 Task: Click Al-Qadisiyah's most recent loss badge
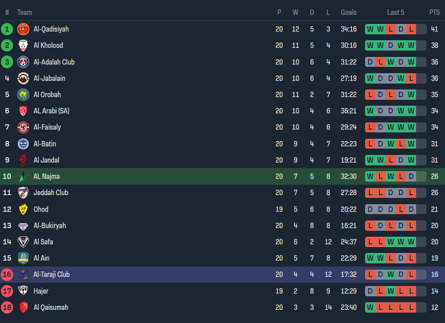click(x=411, y=29)
